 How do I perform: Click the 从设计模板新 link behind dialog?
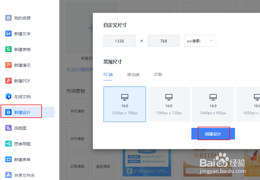tap(80, 69)
